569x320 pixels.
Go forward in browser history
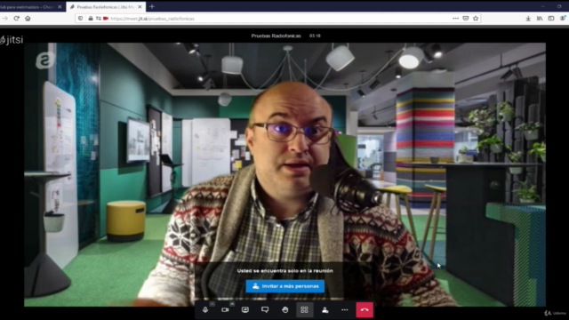tap(4, 18)
